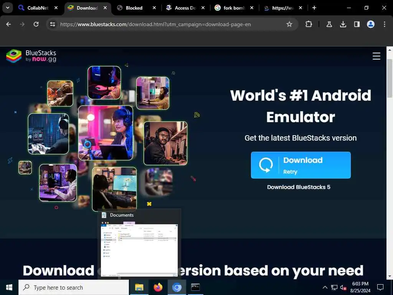Click the Download Retry button
Screen dimensions: 393x295
pos(301,165)
